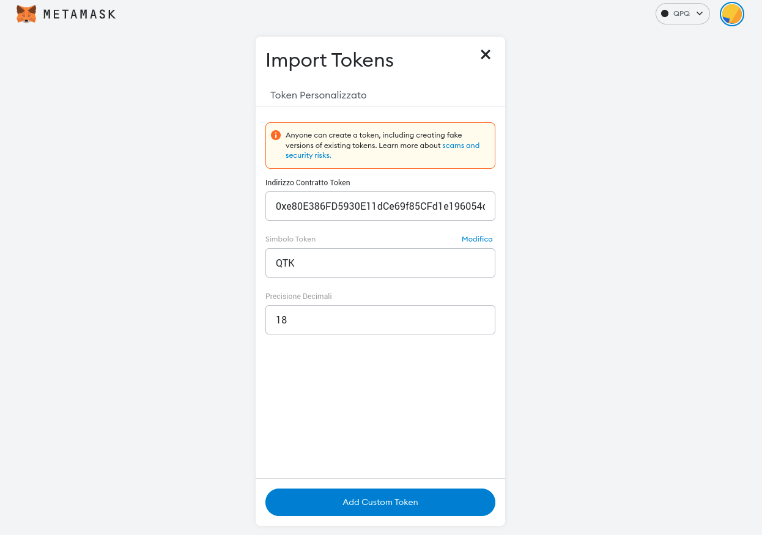762x535 pixels.
Task: Click the Indirizzo Contratto Token label
Action: [x=308, y=183]
